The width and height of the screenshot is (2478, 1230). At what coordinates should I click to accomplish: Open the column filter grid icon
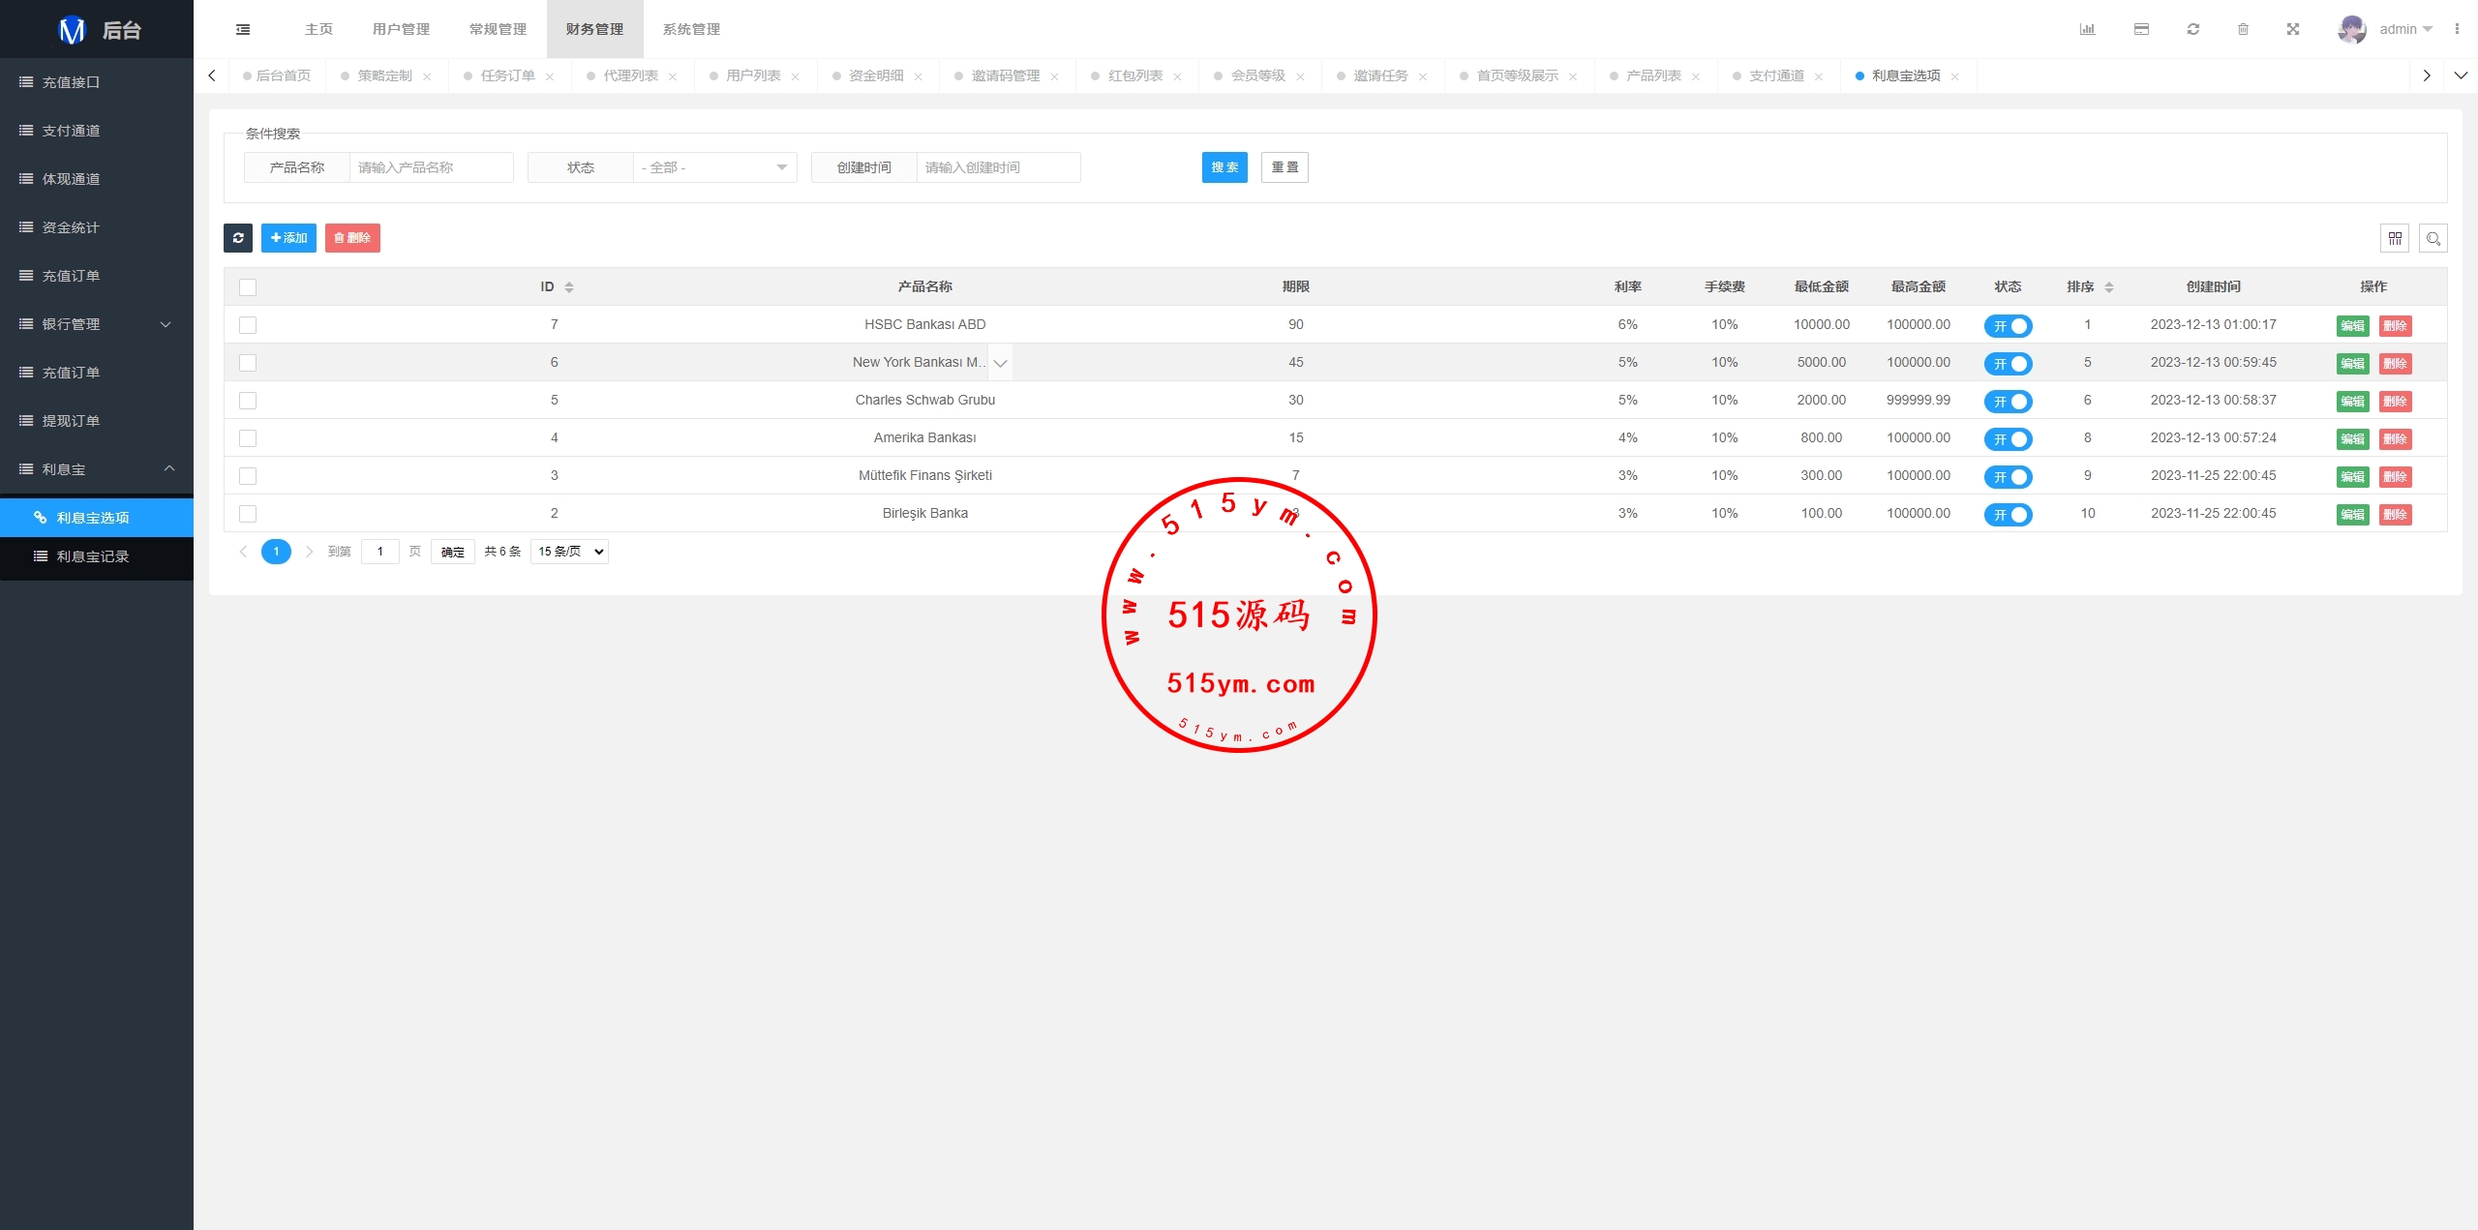tap(2395, 238)
